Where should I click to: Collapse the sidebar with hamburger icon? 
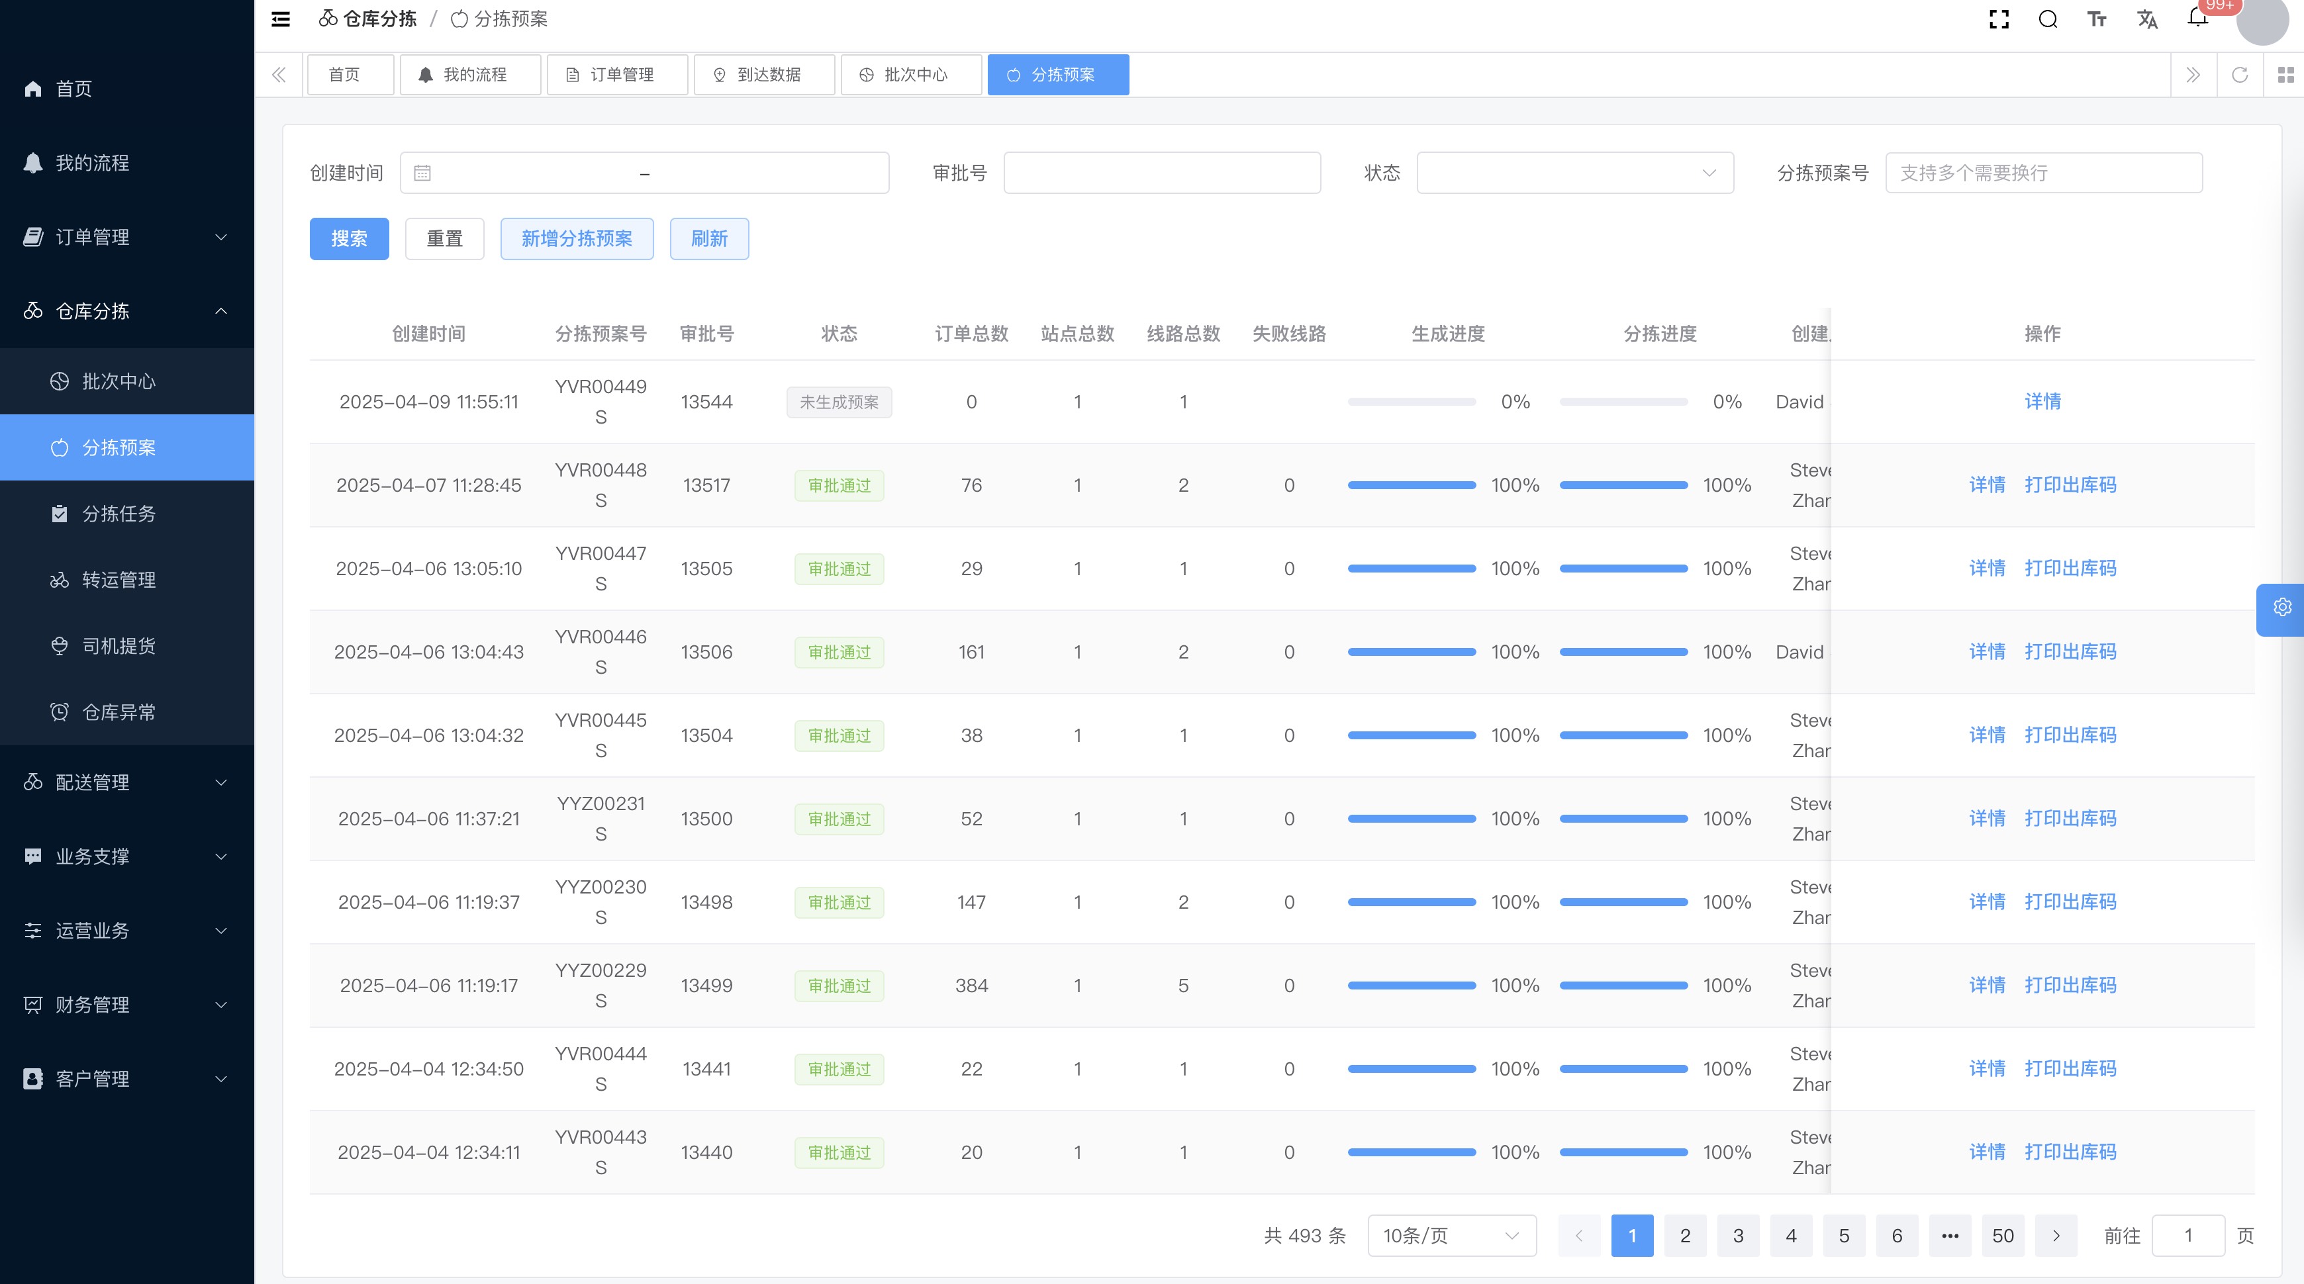coord(281,20)
